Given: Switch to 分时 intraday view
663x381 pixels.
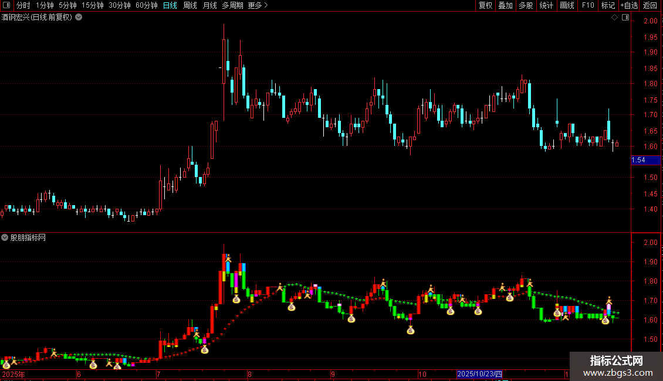Looking at the screenshot, I should pos(23,5).
